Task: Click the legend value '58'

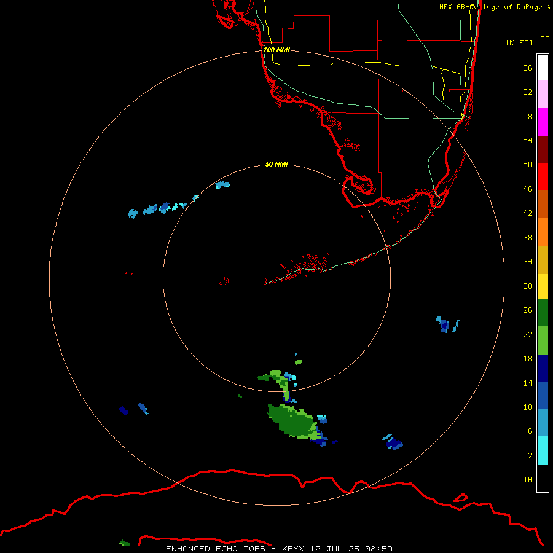Action: 528,116
